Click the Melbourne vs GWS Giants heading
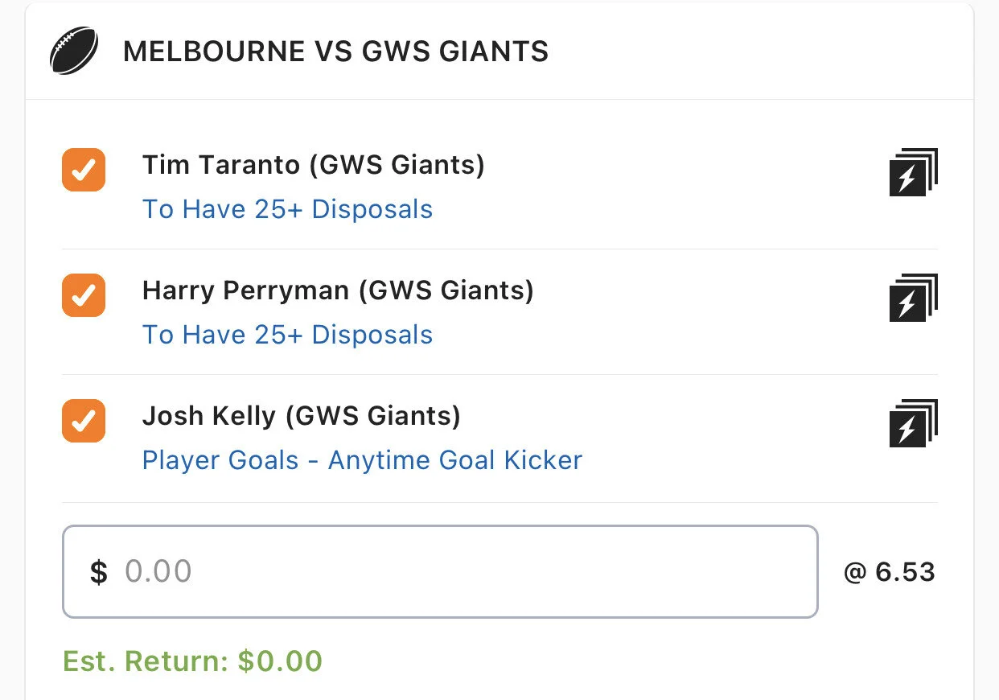The height and width of the screenshot is (700, 999). pyautogui.click(x=335, y=51)
